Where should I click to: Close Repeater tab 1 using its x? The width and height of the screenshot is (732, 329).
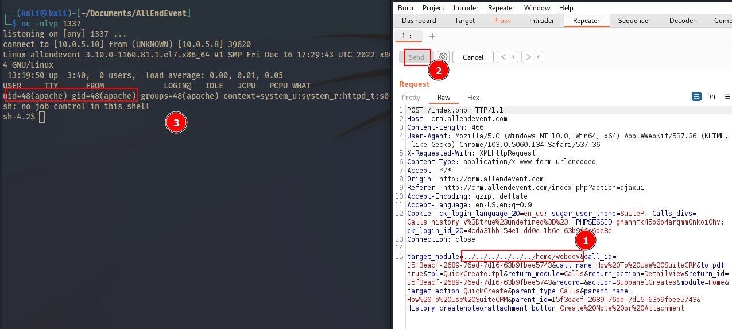coord(412,36)
